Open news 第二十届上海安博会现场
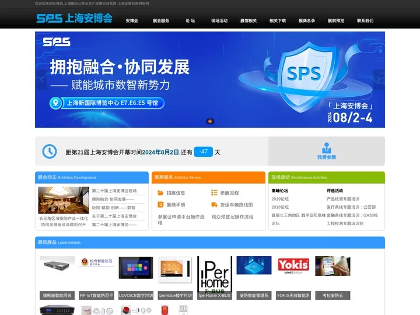Viewport: 420px width, 315px height. point(114,191)
